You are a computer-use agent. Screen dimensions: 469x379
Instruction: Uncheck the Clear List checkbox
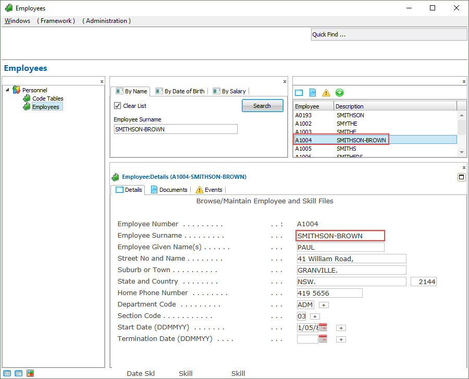pyautogui.click(x=118, y=106)
